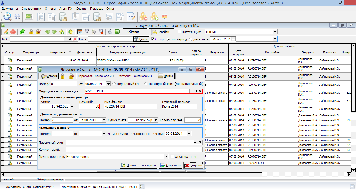Click magnifier icon next to МО filter field
This screenshot has width=356, height=189.
(70, 39)
